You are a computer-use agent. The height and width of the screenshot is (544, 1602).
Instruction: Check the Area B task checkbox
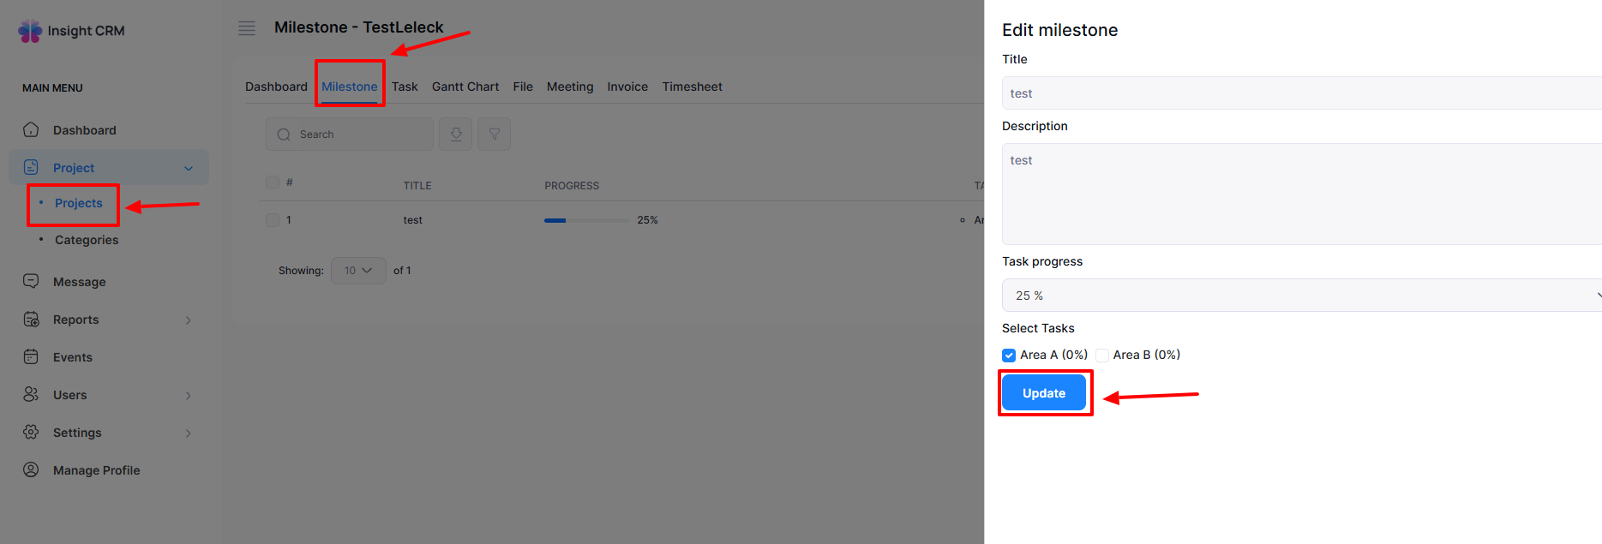tap(1102, 356)
